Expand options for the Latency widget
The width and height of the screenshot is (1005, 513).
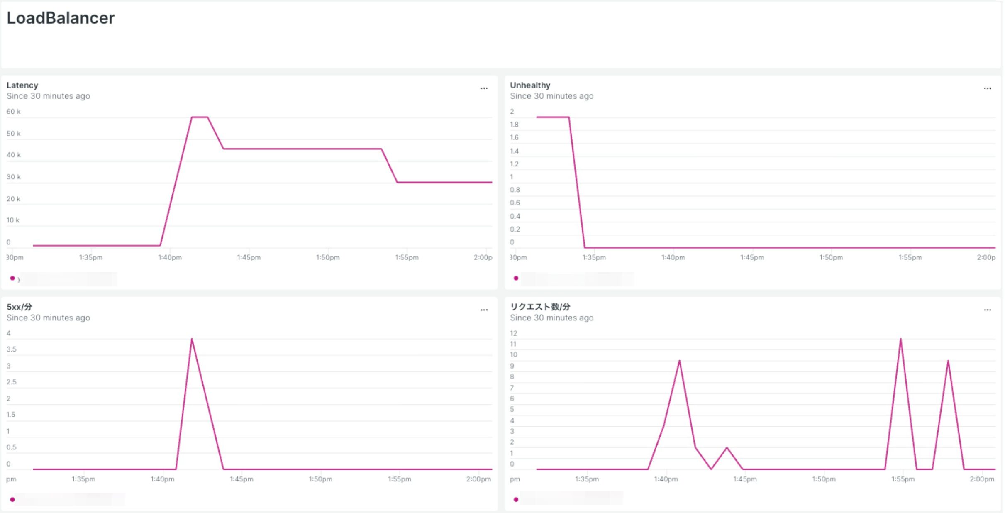(485, 88)
